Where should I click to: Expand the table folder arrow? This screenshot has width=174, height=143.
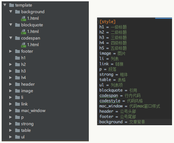pyautogui.click(x=11, y=130)
